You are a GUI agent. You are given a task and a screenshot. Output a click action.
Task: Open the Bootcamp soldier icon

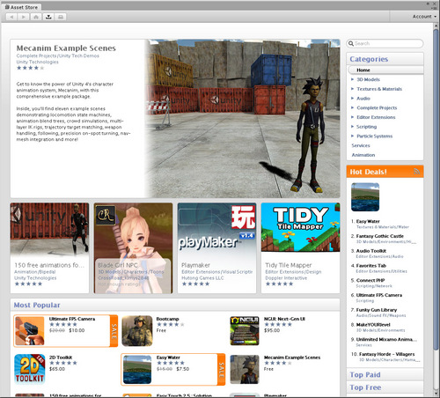coord(137,331)
